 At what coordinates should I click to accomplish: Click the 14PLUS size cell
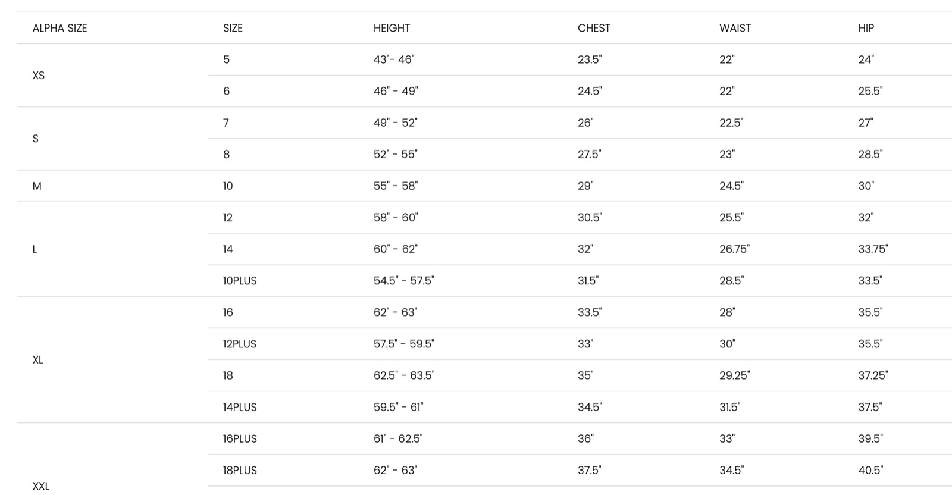click(x=240, y=407)
